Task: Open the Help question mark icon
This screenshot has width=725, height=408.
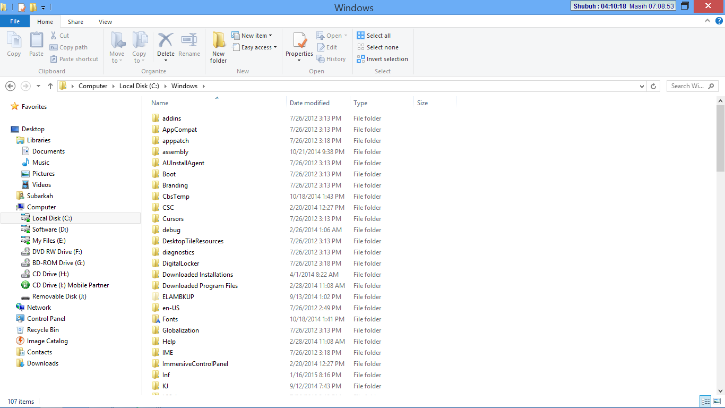Action: click(x=719, y=21)
